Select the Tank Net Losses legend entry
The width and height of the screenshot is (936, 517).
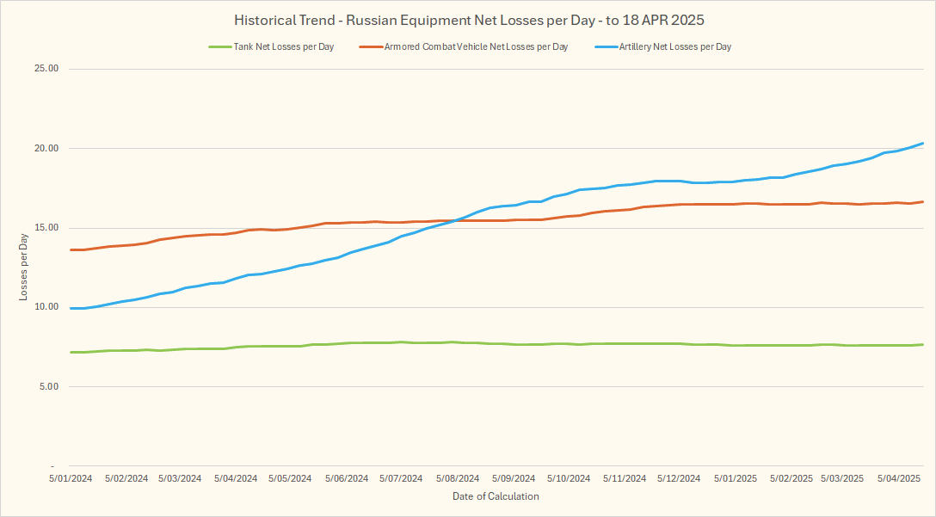(x=283, y=46)
